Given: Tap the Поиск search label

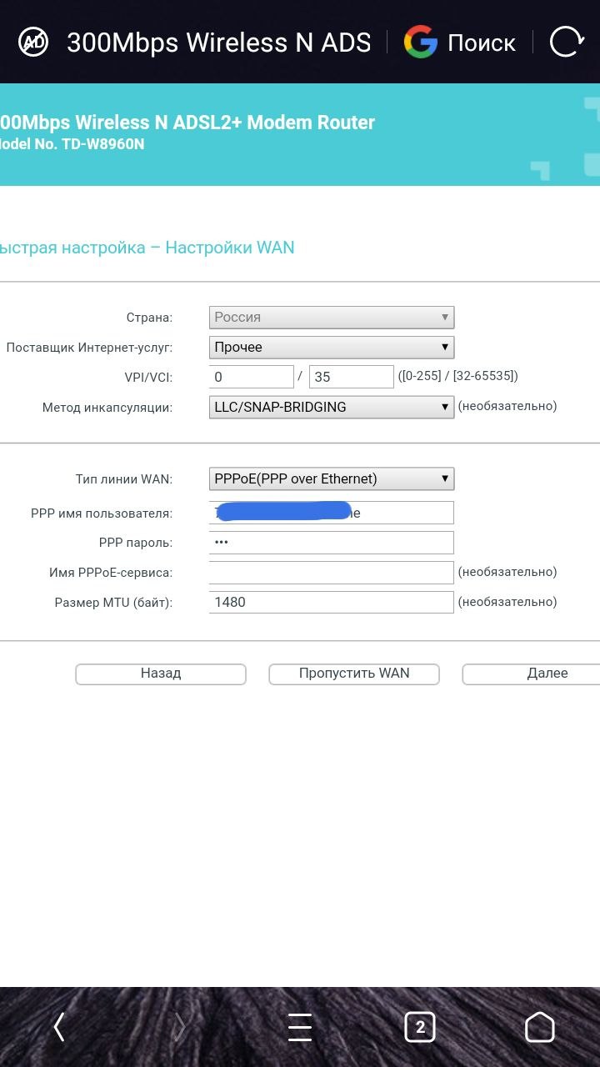Looking at the screenshot, I should 482,43.
